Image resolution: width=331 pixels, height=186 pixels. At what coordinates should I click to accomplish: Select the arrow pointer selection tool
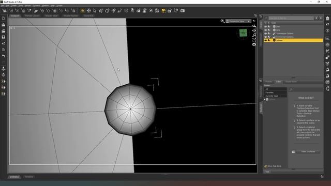[95, 10]
